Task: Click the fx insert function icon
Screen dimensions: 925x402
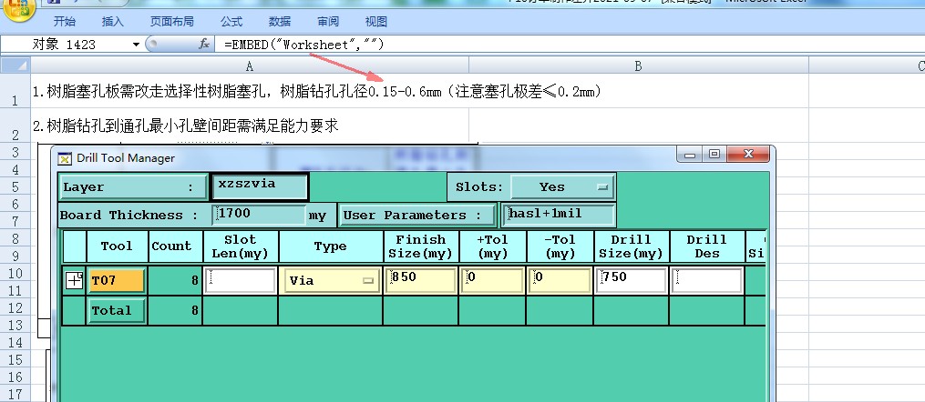Action: (204, 45)
